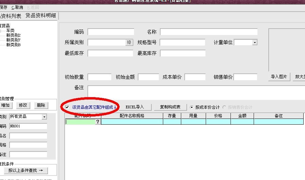
Task: Switch to 资料列表 tab
Action: point(11,16)
